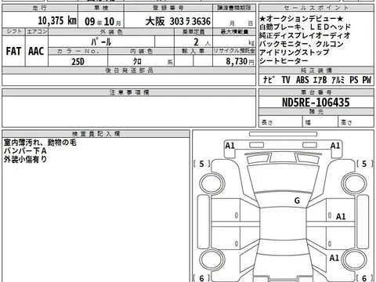Click the 内装色 header
This screenshot has height=282, width=376.
pos(141,51)
